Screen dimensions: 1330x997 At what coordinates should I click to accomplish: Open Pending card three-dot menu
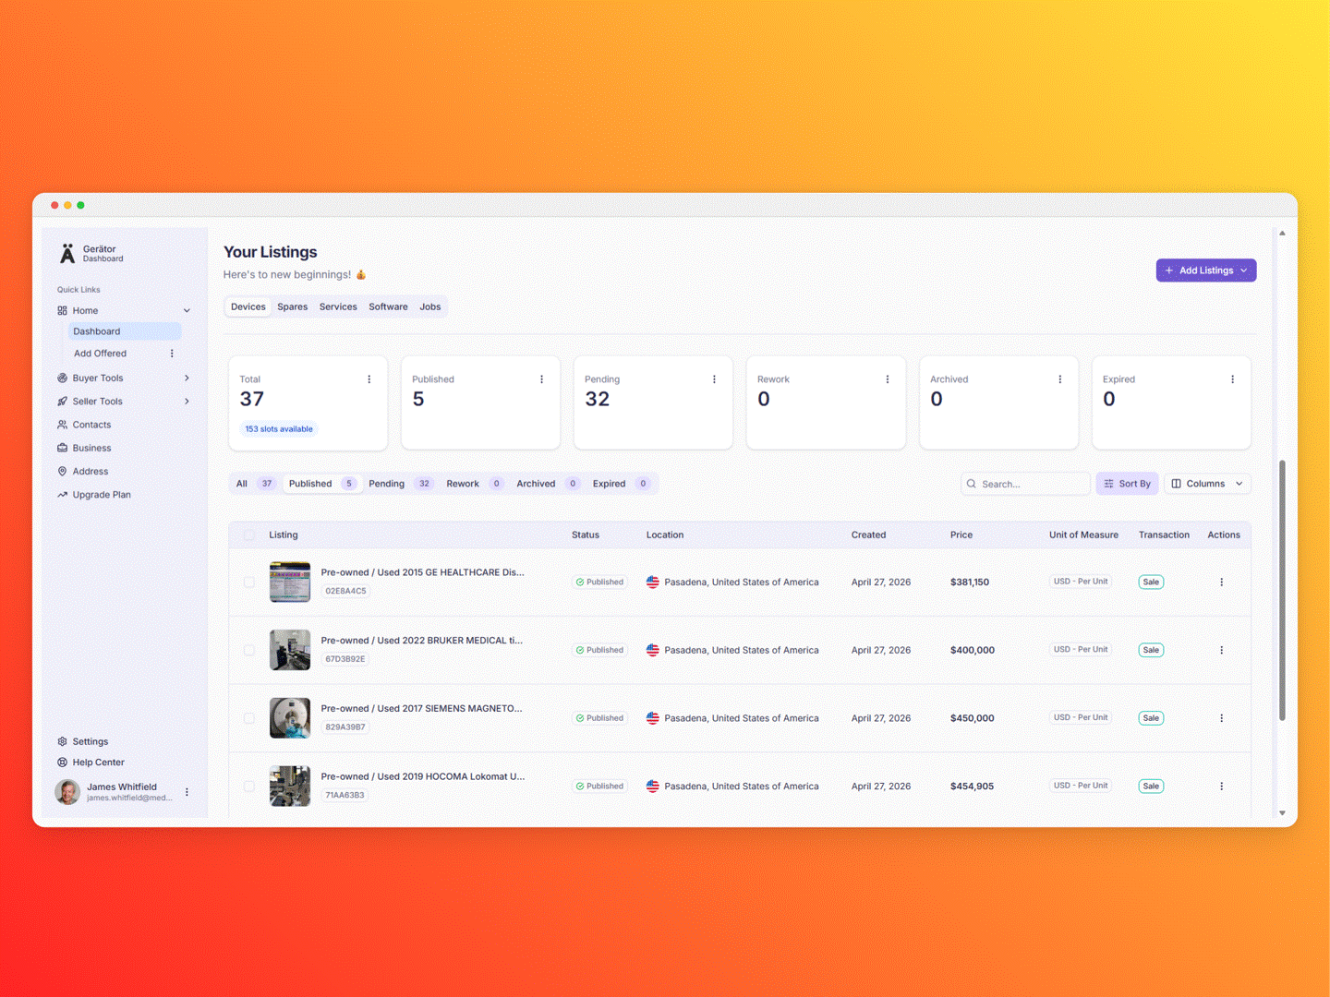[715, 379]
